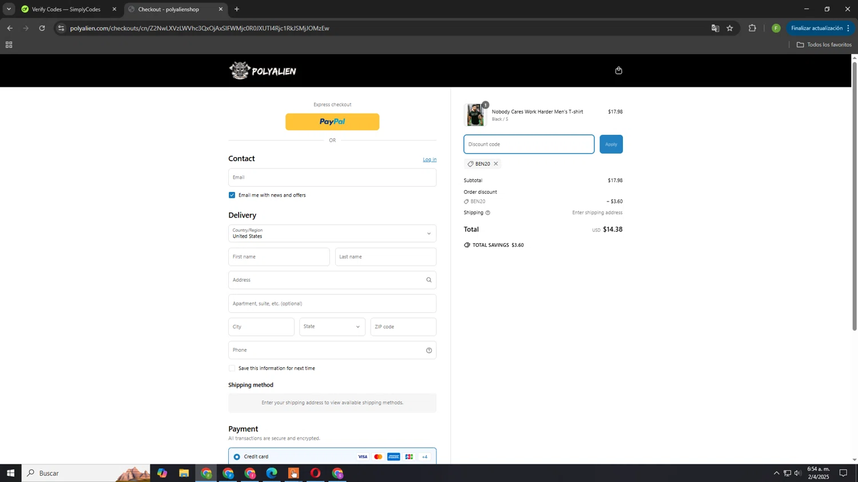Reload the checkout page
858x482 pixels.
(42, 28)
